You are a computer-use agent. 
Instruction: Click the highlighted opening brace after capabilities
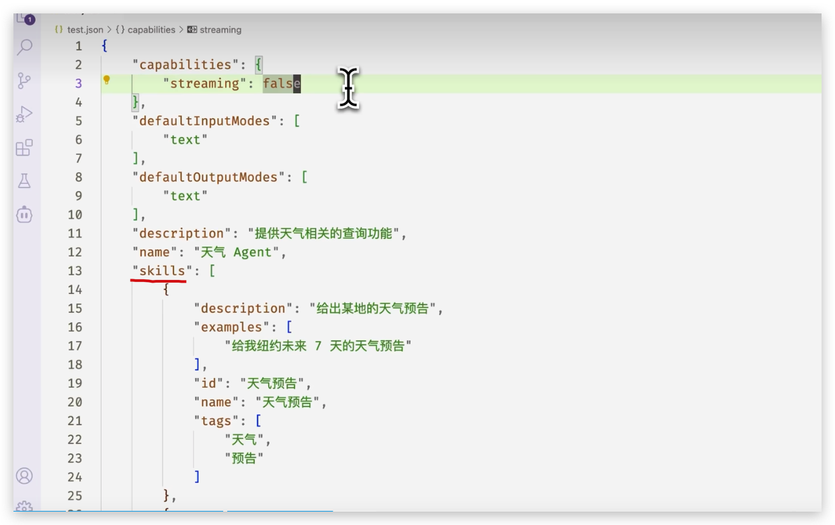[x=259, y=64]
